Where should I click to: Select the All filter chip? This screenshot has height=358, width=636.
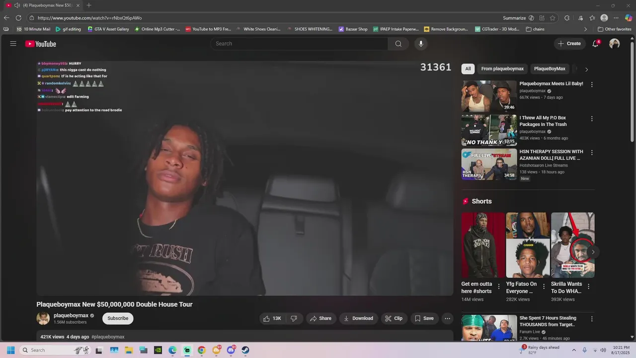pyautogui.click(x=468, y=69)
